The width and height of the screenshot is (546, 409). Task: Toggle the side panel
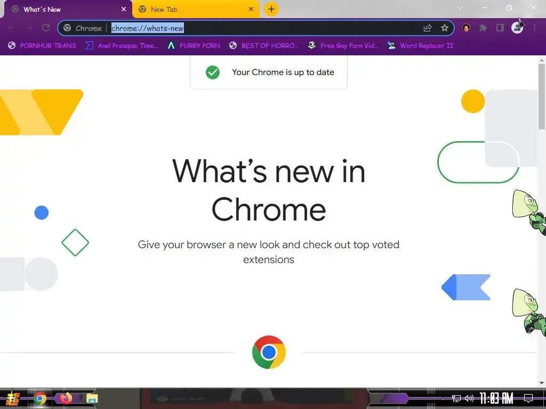tap(500, 28)
